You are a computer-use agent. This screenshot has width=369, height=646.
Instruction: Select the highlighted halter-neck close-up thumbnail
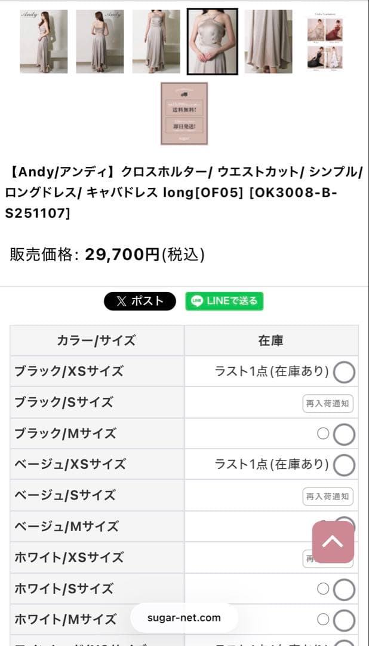click(x=211, y=40)
